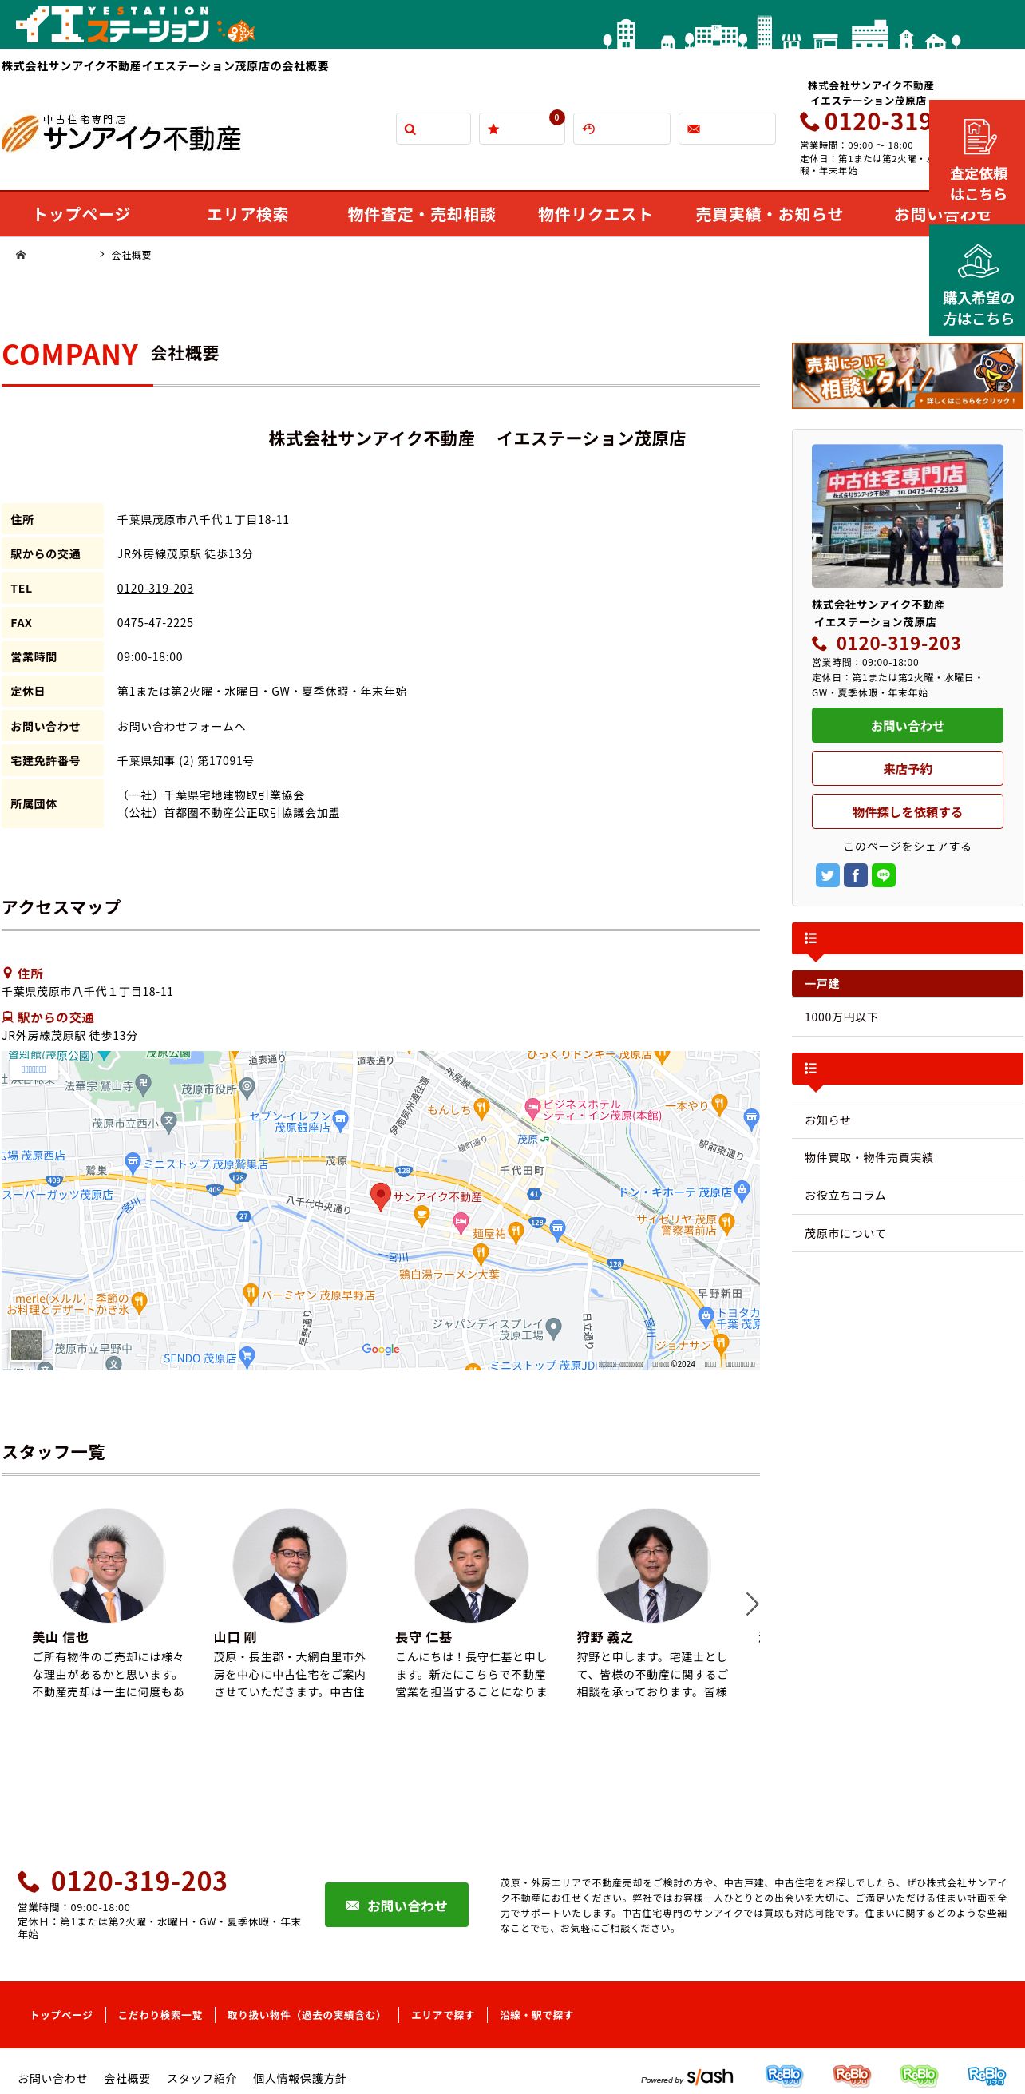The height and width of the screenshot is (2094, 1025).
Task: Open footer エリアで探す link
Action: [442, 2014]
